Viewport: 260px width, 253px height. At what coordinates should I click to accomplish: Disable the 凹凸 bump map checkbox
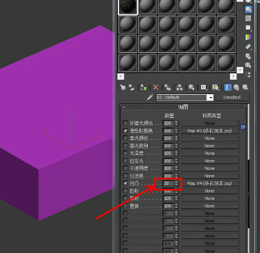tap(125, 183)
